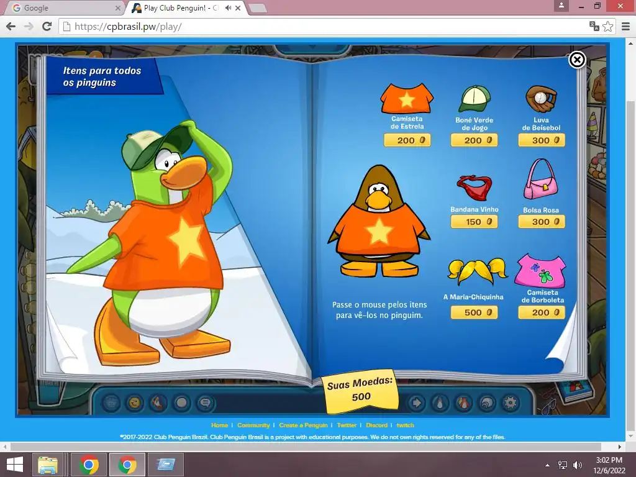Open the Twitter footer link

pos(347,425)
